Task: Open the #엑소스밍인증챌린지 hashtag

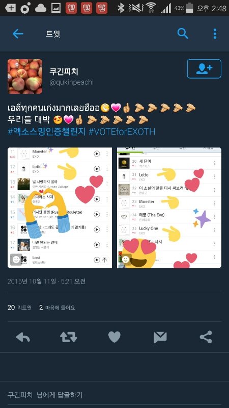Action: click(x=47, y=132)
